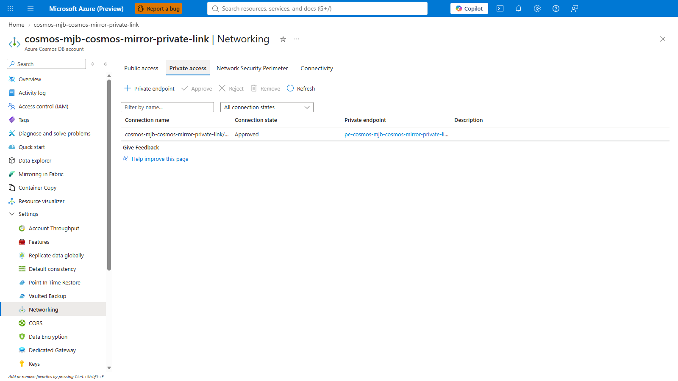Click the Resource visualizer icon
Viewport: 678px width, 381px height.
tap(12, 201)
